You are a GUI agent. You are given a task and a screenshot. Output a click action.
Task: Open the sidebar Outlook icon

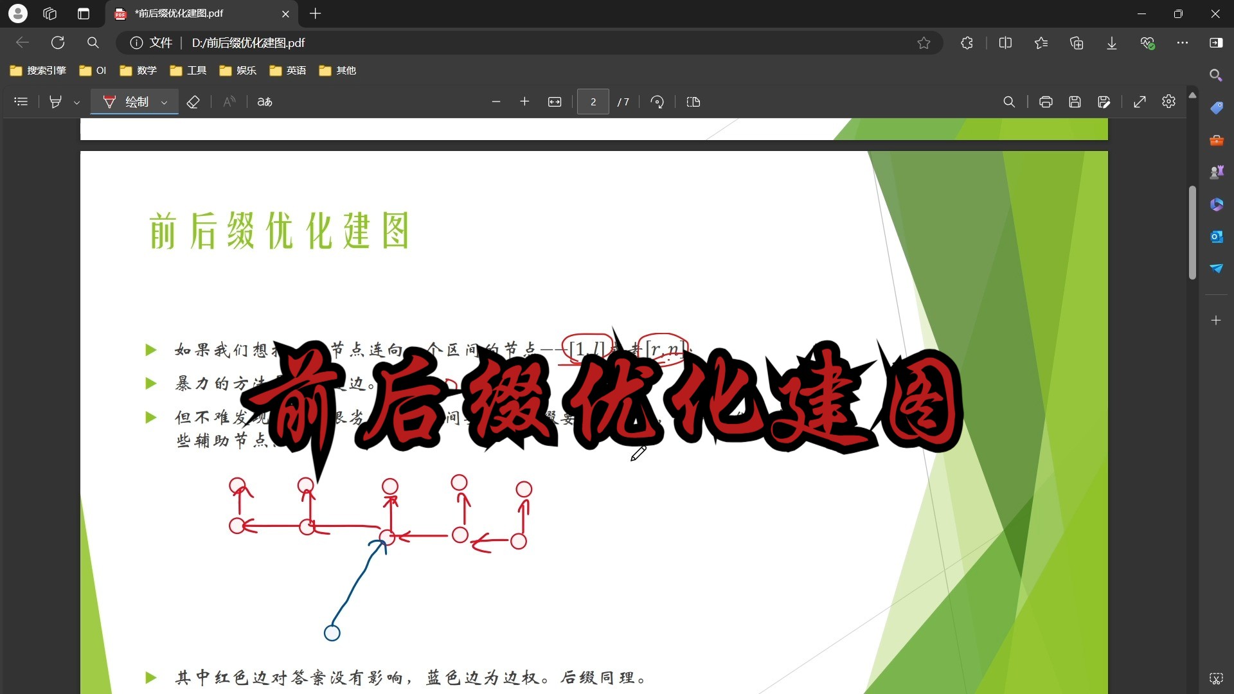[x=1216, y=236]
